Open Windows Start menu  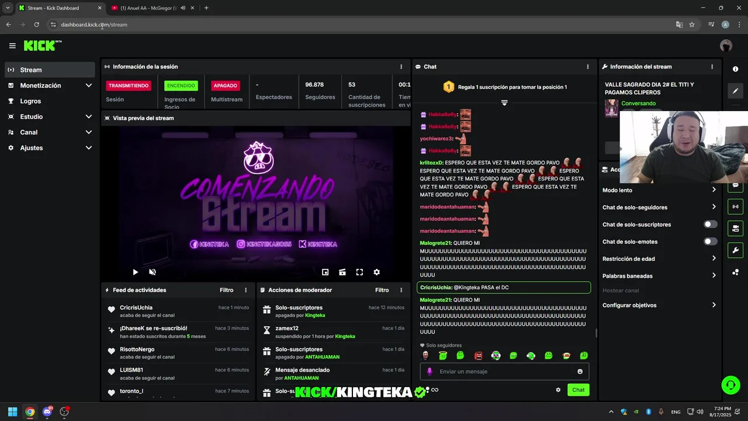click(x=12, y=412)
